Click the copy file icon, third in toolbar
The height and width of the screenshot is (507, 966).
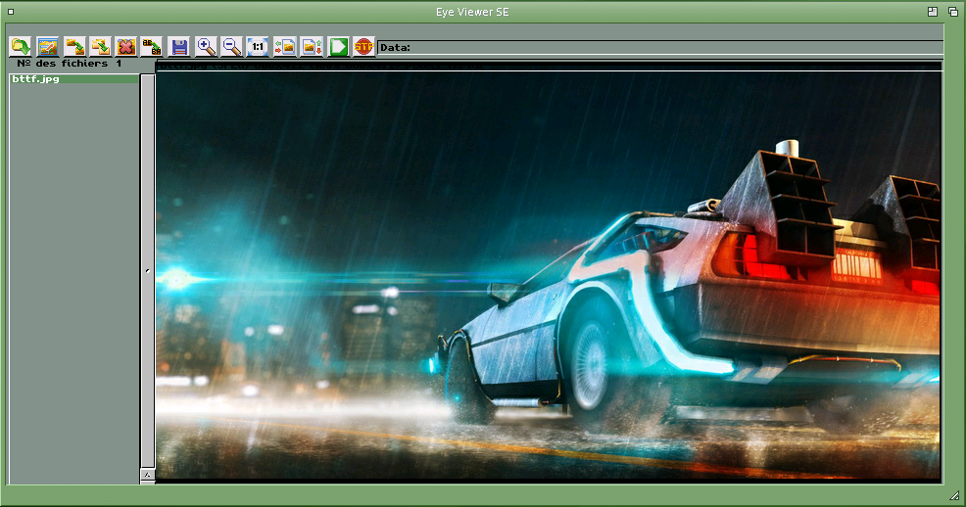(x=73, y=47)
